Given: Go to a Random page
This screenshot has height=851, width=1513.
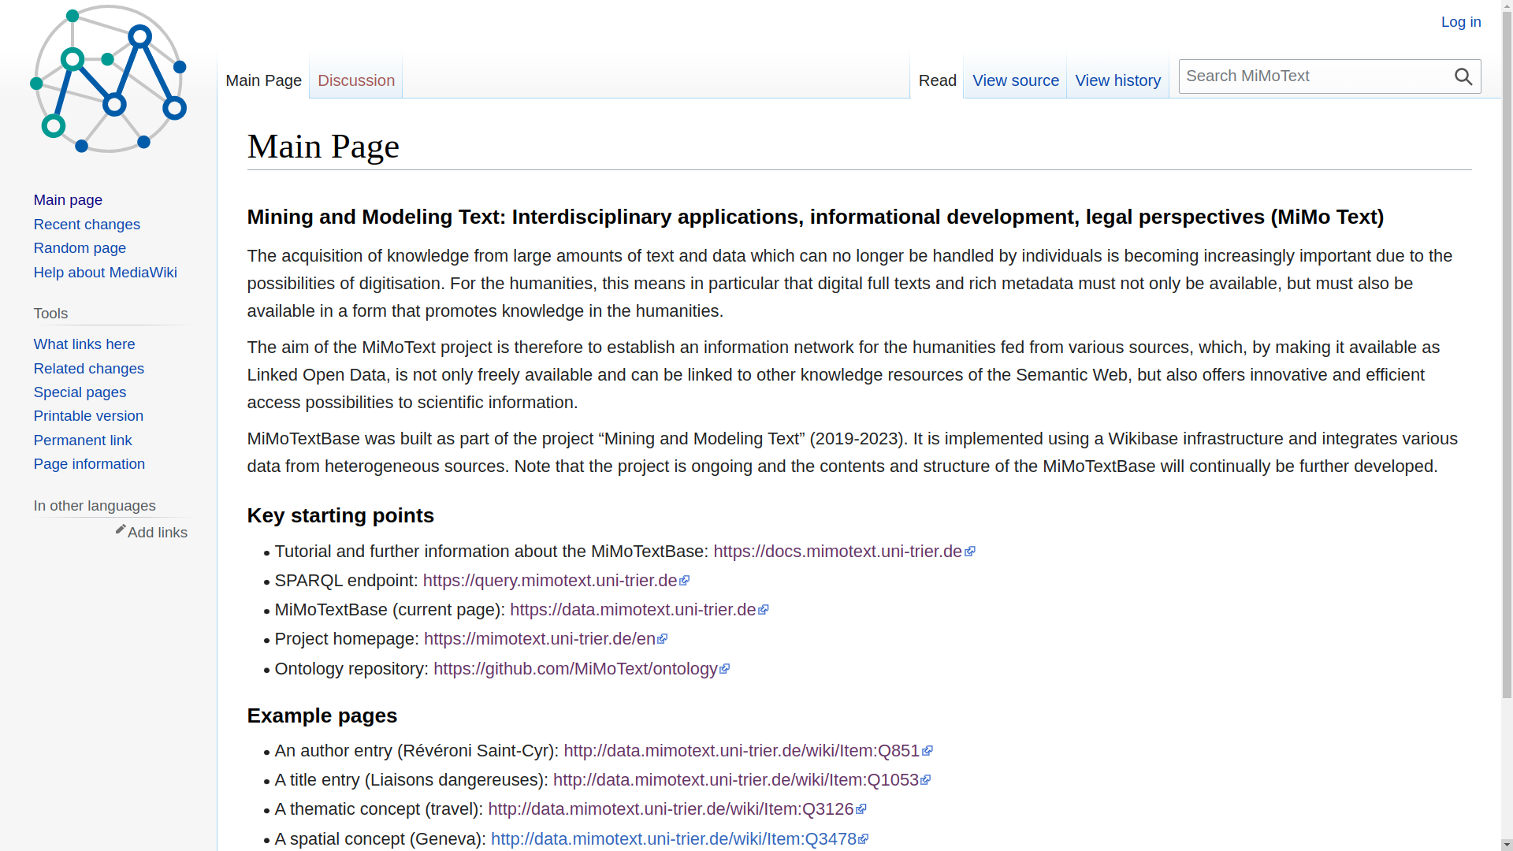Looking at the screenshot, I should click(x=80, y=248).
